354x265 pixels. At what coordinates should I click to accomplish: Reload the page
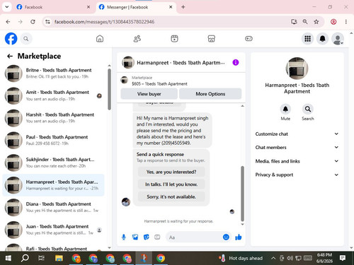point(33,22)
